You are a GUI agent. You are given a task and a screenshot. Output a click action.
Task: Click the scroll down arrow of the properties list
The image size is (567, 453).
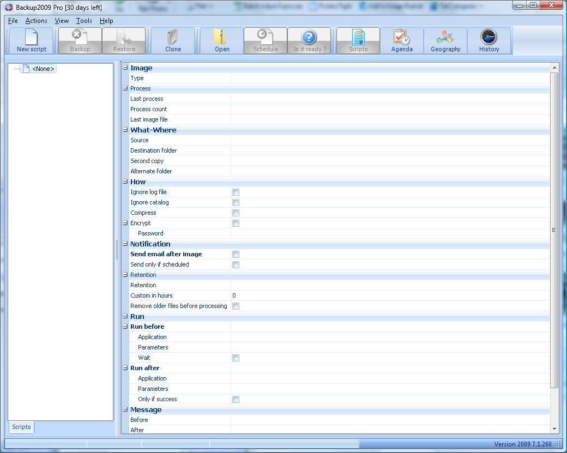(x=554, y=429)
